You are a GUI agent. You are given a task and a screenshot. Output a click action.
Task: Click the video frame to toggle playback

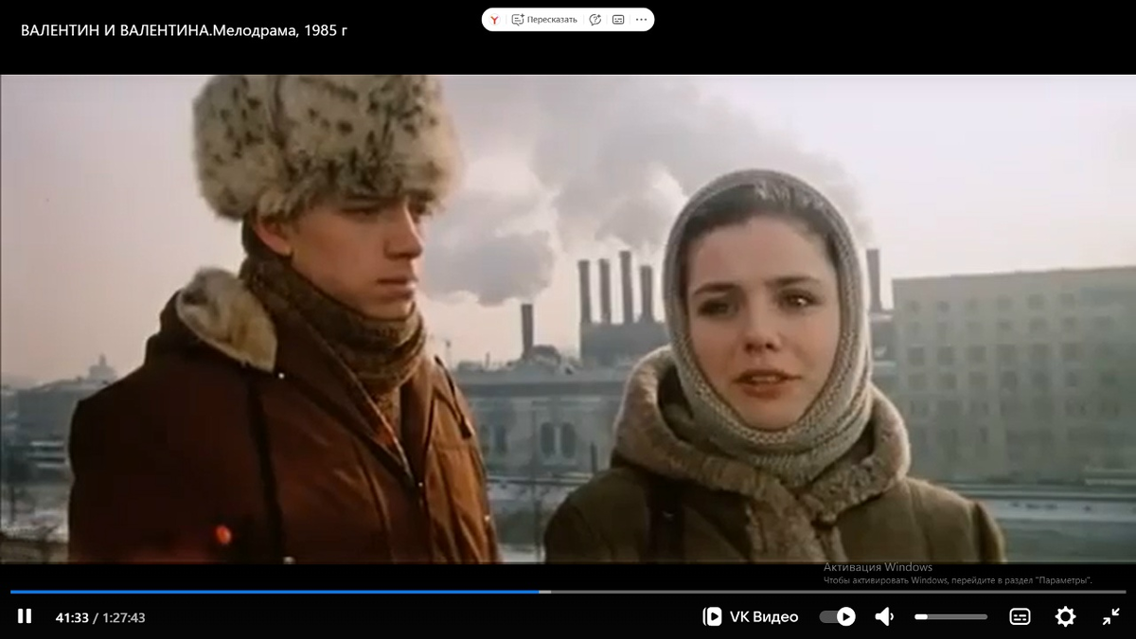click(568, 319)
